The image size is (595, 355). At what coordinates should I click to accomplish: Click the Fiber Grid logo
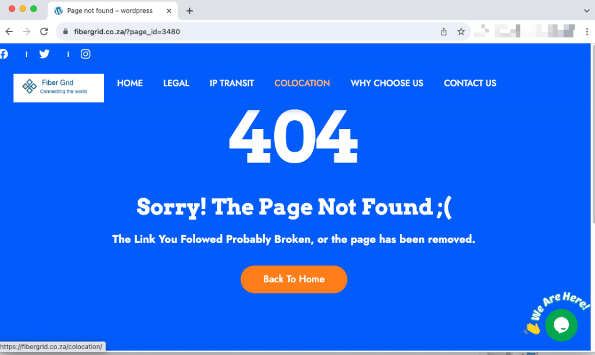click(59, 88)
